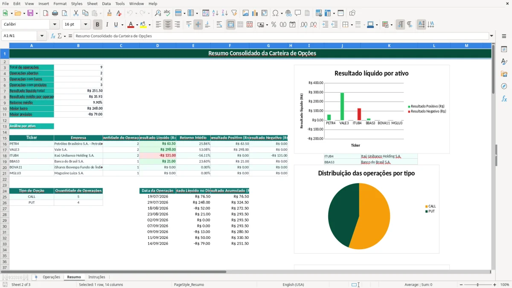512x288 pixels.
Task: Toggle Italic formatting
Action: (x=107, y=25)
